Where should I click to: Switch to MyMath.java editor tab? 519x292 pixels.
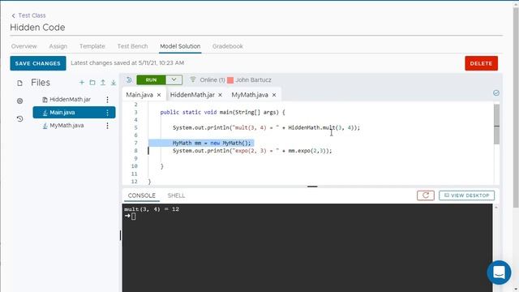tap(250, 95)
